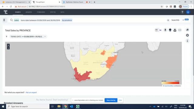Select the orange KwaZulu-Natal region
Screen dimensions: 194x109
coord(111,61)
